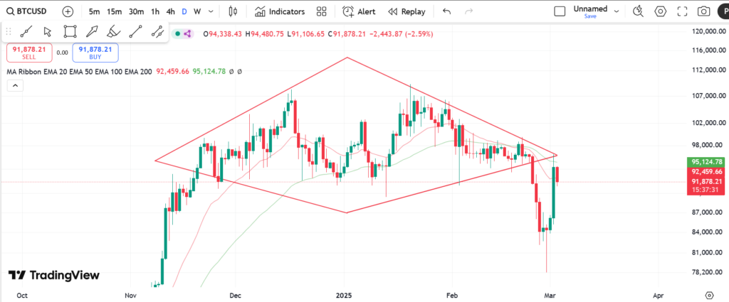Switch to the 5m timeframe
Image resolution: width=729 pixels, height=302 pixels.
point(94,11)
